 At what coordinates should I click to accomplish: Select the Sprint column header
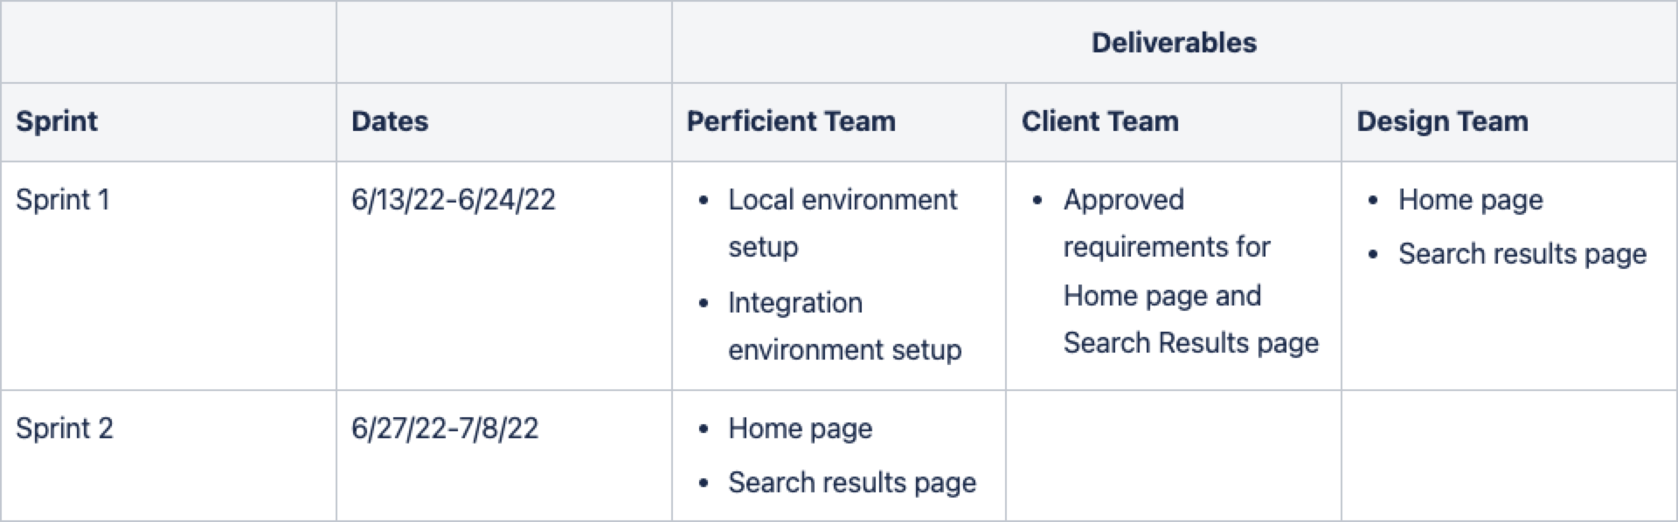[57, 121]
